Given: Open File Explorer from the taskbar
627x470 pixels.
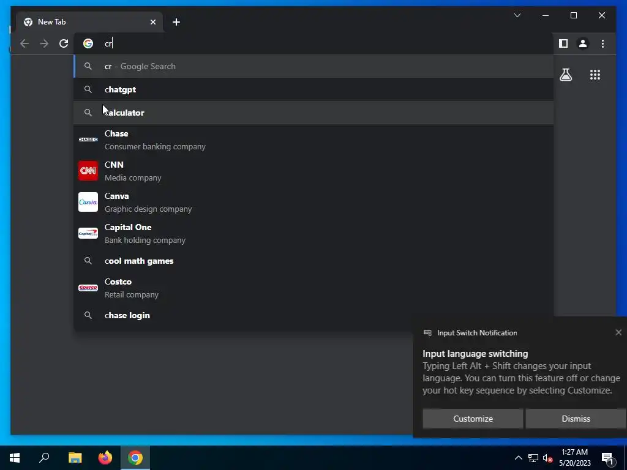Looking at the screenshot, I should pos(75,458).
